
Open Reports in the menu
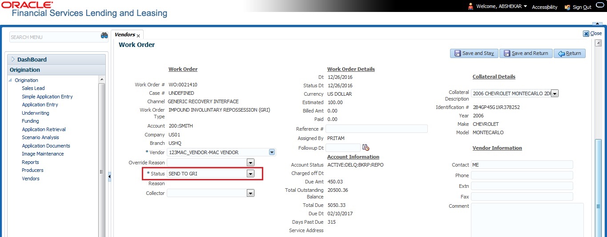(x=30, y=162)
